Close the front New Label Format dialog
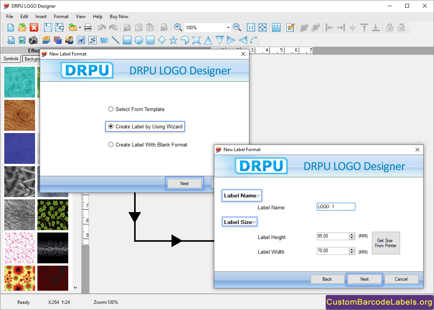The image size is (434, 310). tap(417, 150)
